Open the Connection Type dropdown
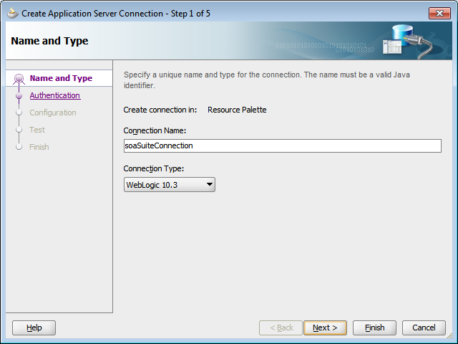 coord(170,185)
